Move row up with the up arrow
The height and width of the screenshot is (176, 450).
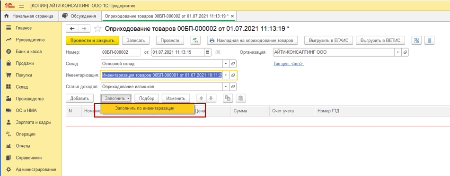pyautogui.click(x=201, y=98)
